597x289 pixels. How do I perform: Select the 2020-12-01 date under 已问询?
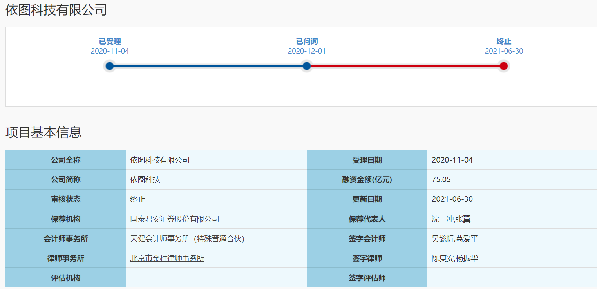(x=307, y=51)
